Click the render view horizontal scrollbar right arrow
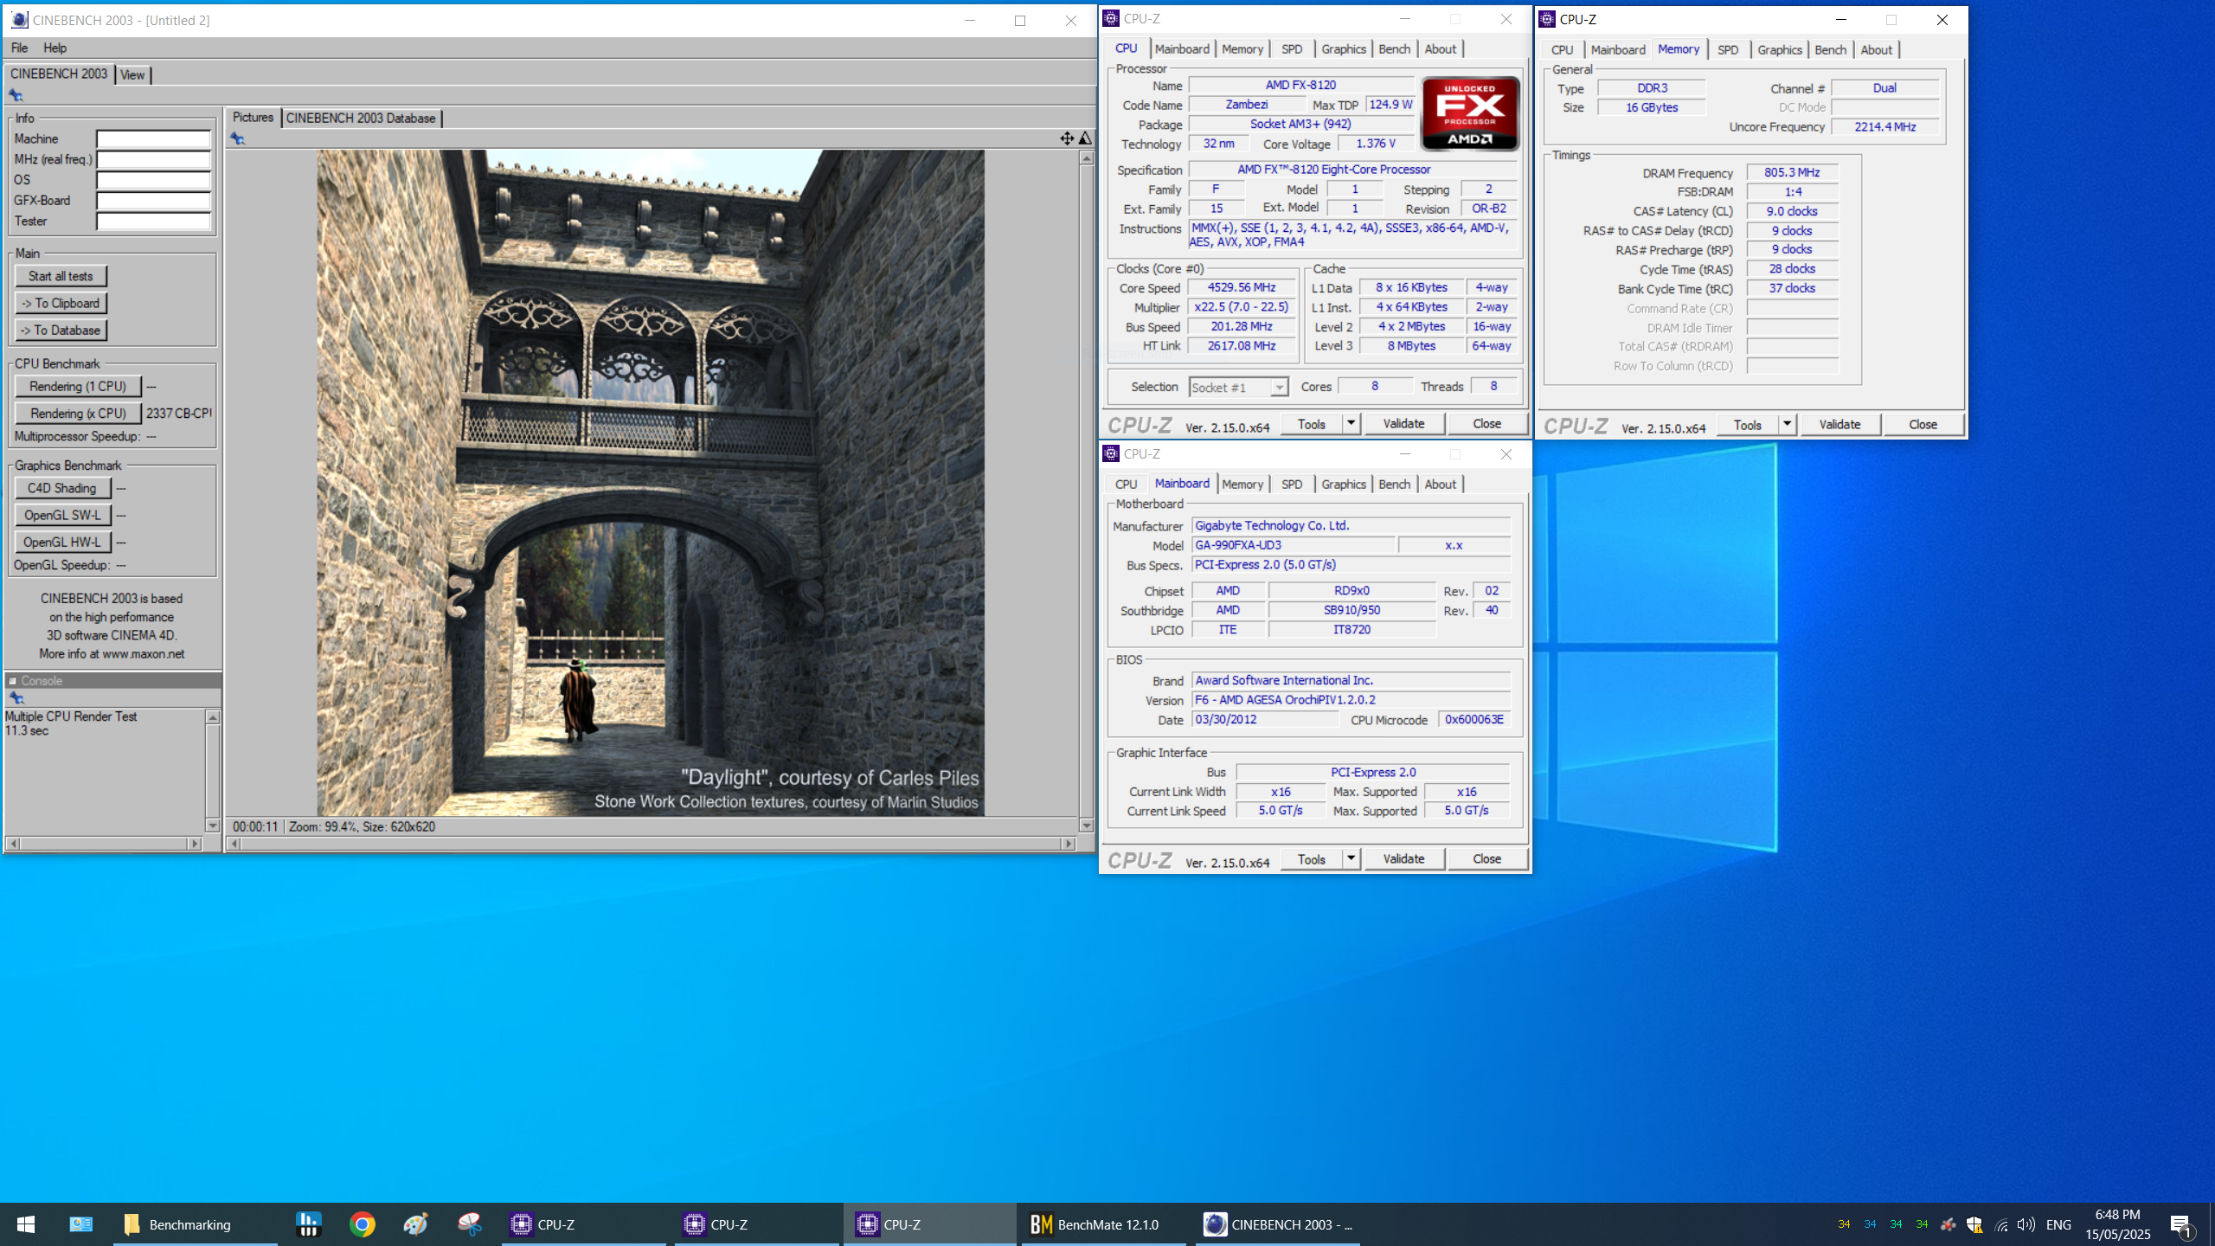The width and height of the screenshot is (2215, 1246). tap(1068, 843)
